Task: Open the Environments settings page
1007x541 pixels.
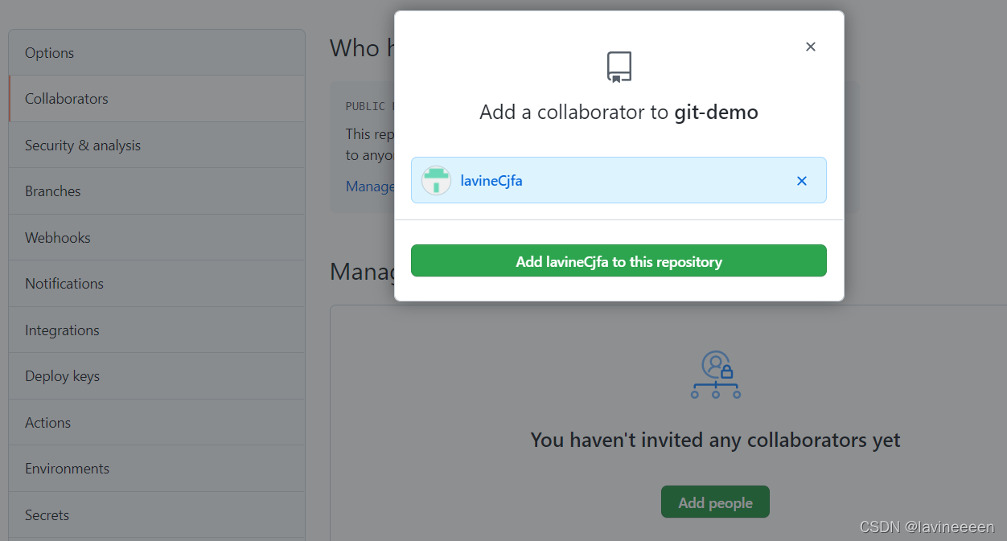Action: [157, 469]
